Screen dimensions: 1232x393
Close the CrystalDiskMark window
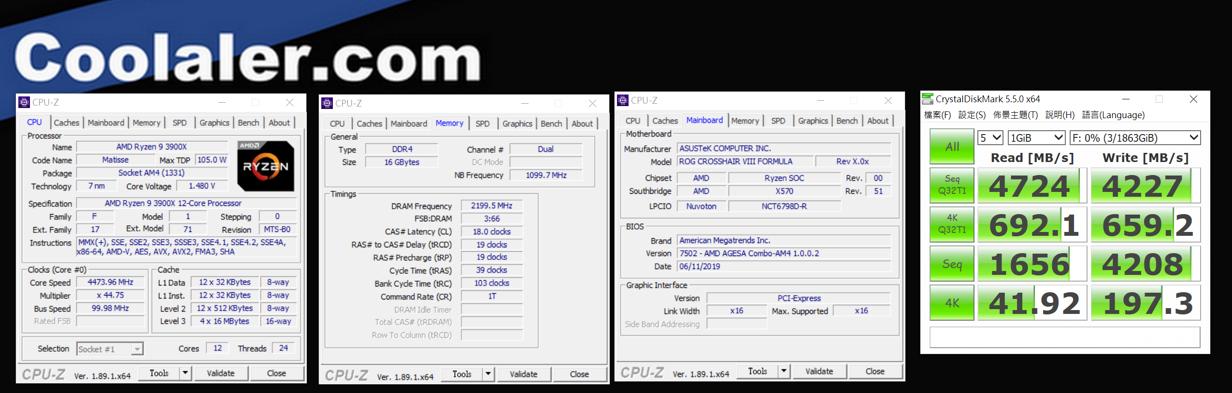(x=1193, y=99)
